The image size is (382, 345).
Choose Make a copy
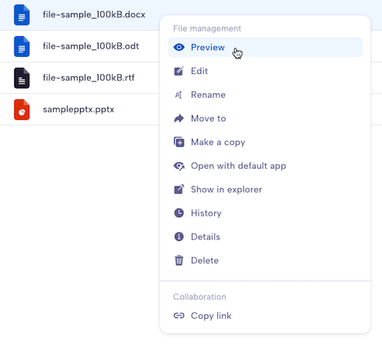(x=265, y=142)
